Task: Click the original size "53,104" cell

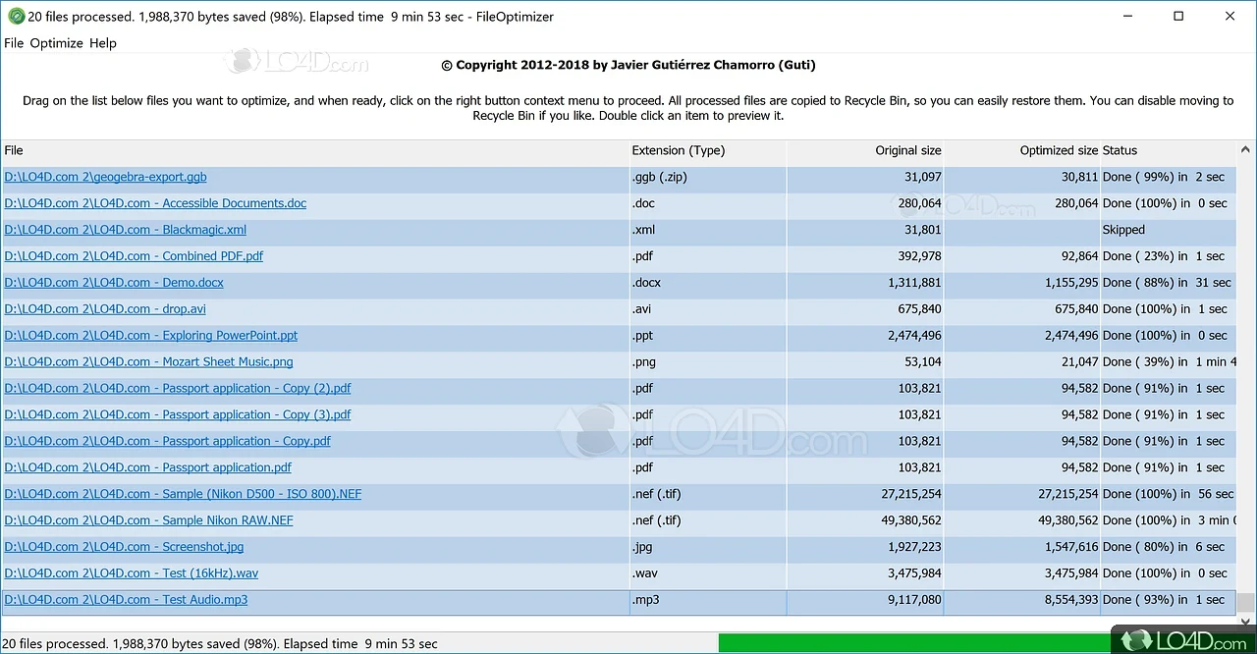Action: (x=923, y=362)
